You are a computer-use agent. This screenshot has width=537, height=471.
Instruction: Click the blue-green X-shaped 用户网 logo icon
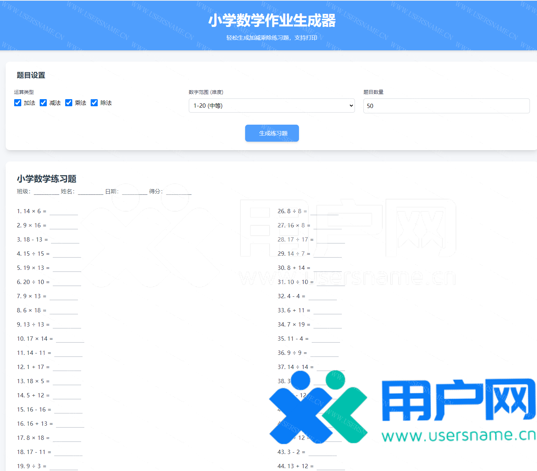(x=318, y=407)
